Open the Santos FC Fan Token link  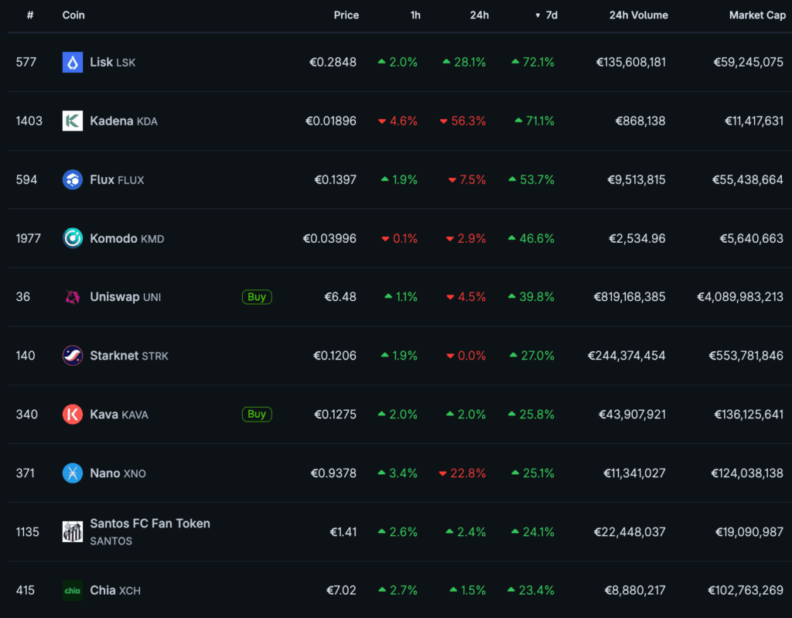point(149,524)
